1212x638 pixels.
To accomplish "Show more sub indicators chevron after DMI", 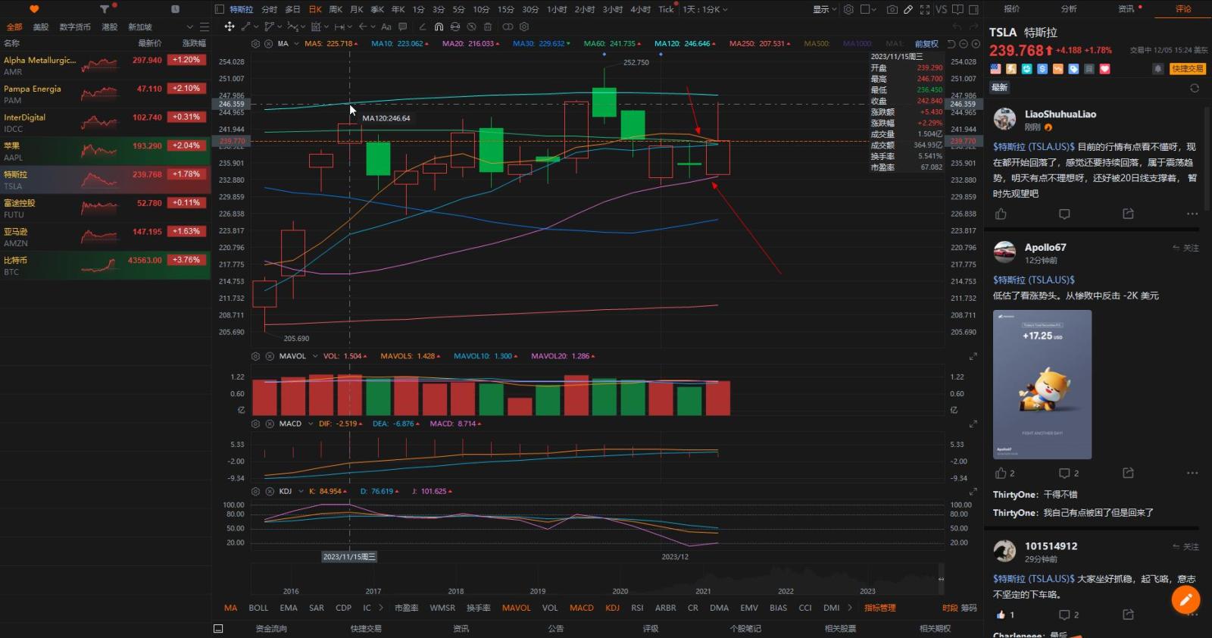I will [x=850, y=608].
